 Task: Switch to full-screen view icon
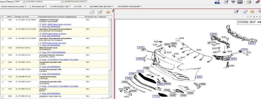240,2
